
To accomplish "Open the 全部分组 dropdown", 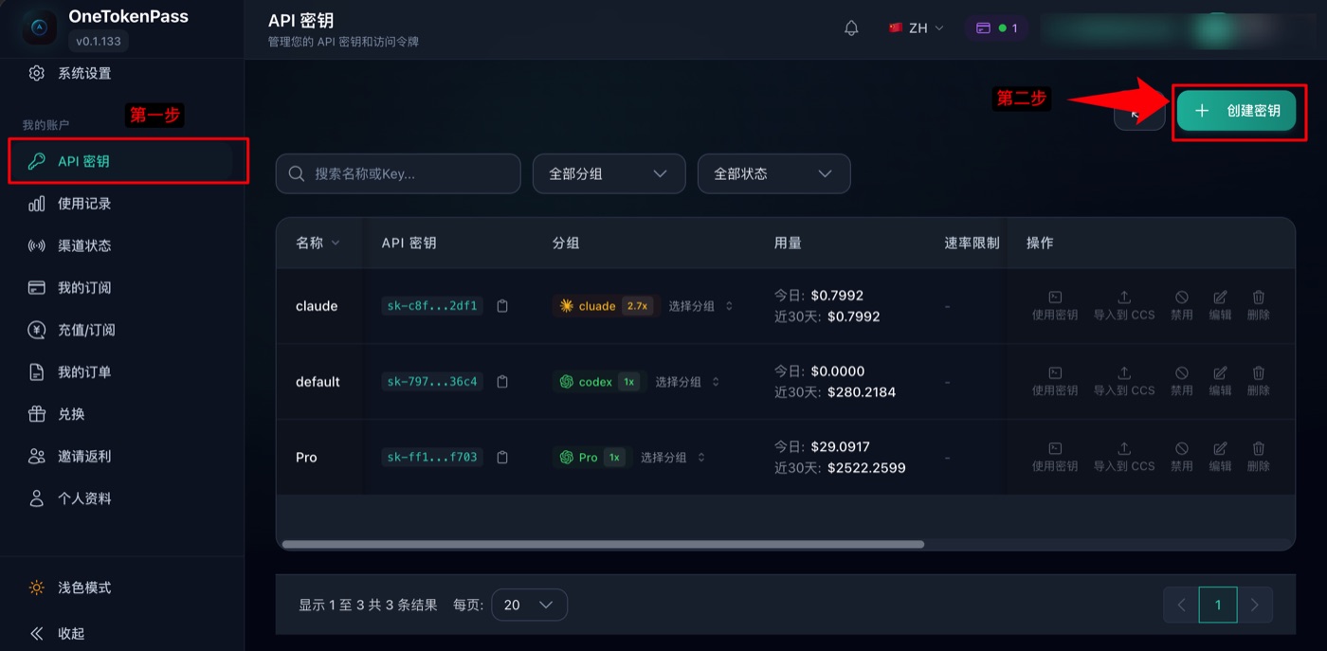I will tap(609, 173).
